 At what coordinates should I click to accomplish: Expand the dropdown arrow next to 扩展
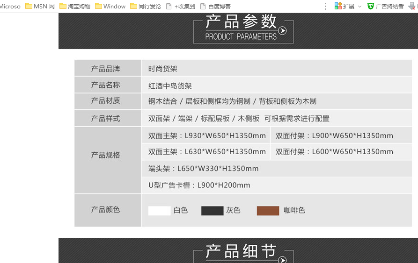[359, 7]
